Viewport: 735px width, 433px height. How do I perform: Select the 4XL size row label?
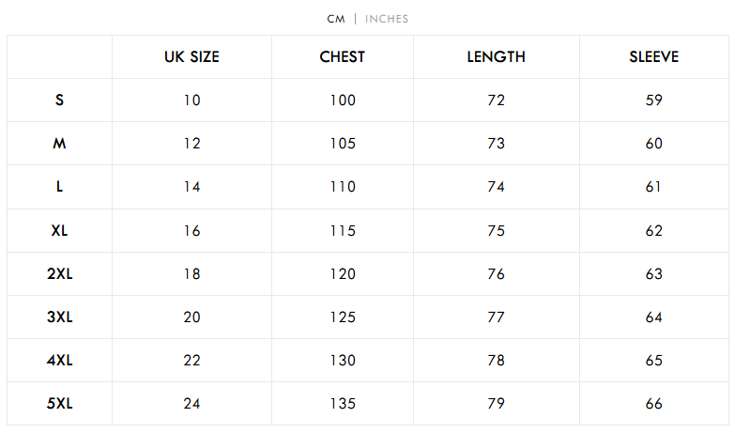(x=60, y=361)
